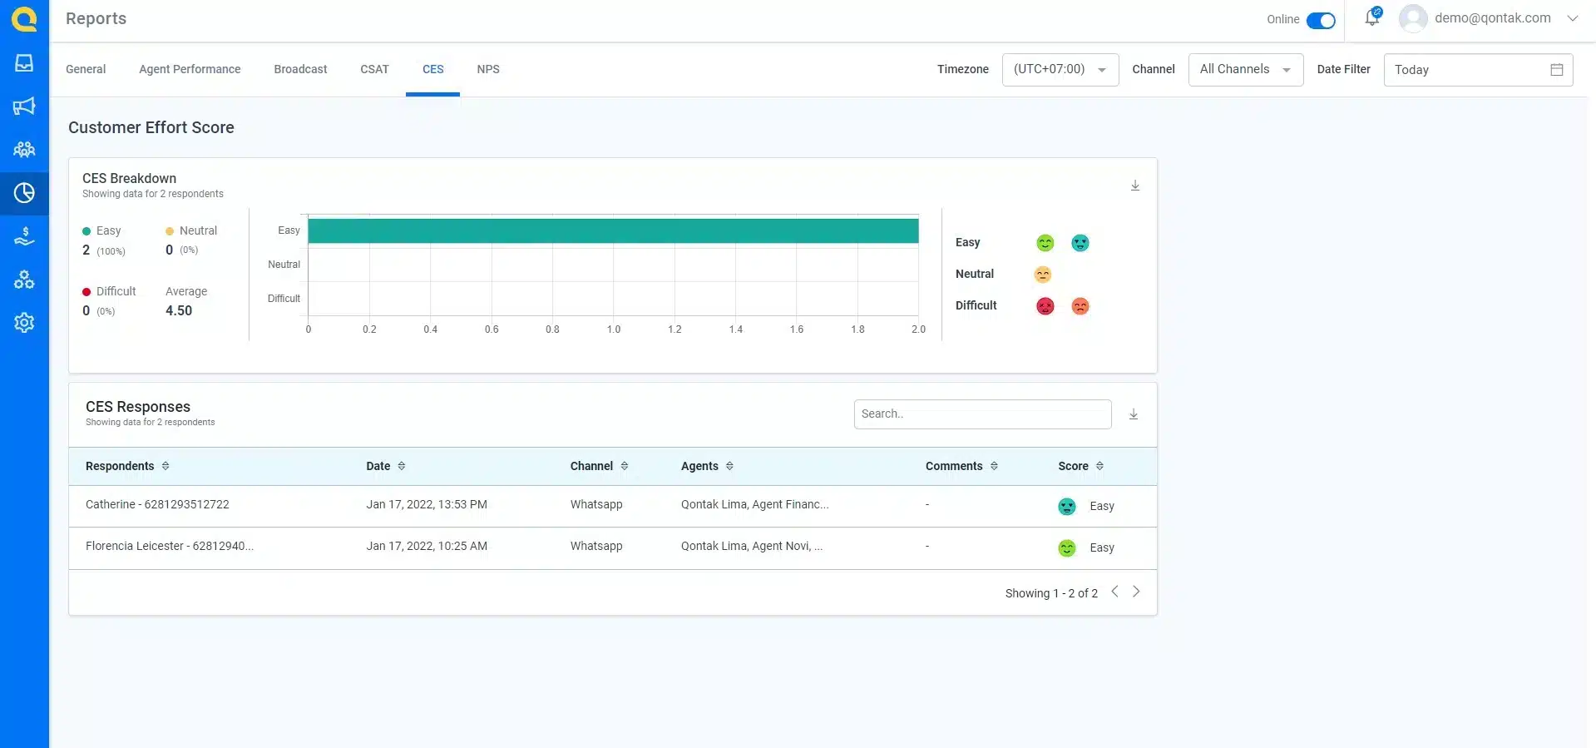The height and width of the screenshot is (748, 1596).
Task: Open the Broadcast megaphone sidebar icon
Action: [x=24, y=106]
